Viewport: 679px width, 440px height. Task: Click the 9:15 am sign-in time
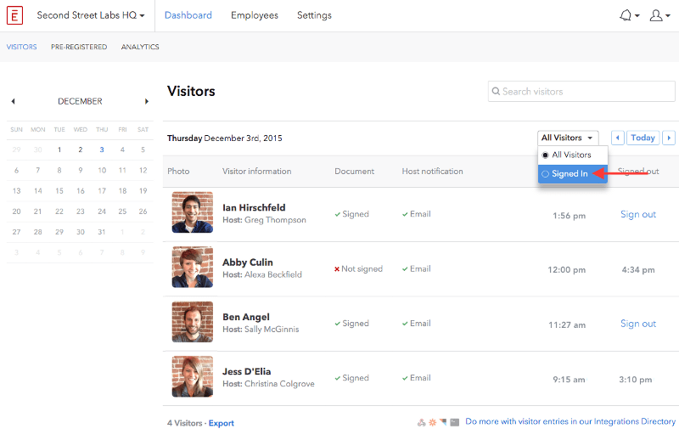569,380
